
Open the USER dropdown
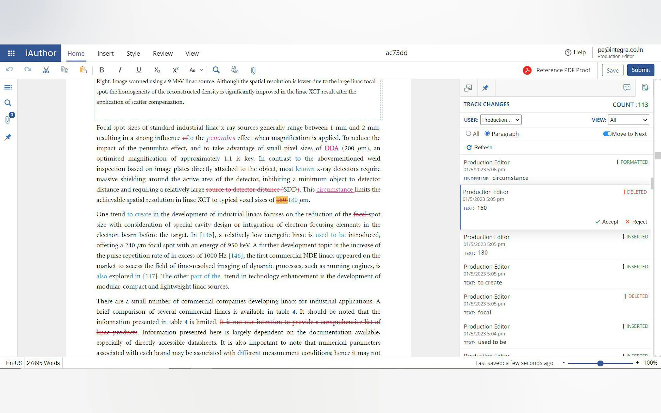[500, 120]
